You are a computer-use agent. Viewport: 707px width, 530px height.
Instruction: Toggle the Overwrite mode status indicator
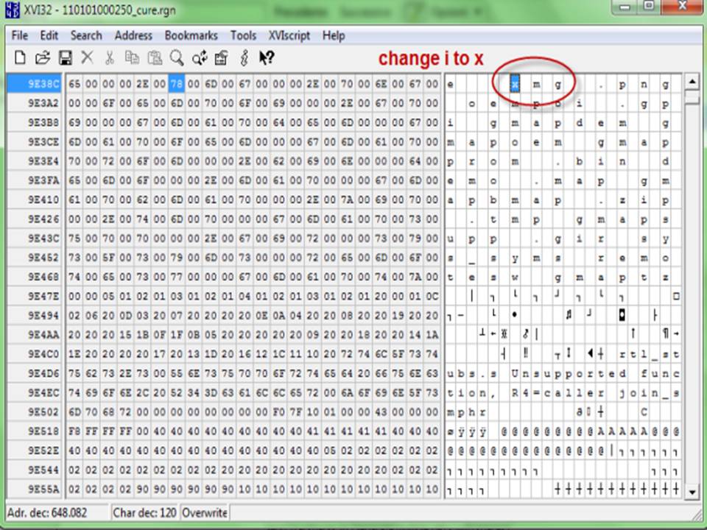205,513
